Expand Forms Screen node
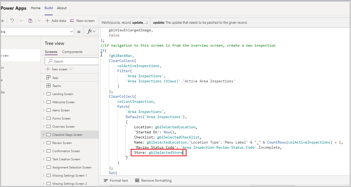The width and height of the screenshot is (351, 187). click(43, 118)
